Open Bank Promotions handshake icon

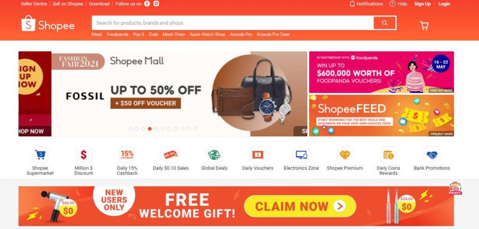(x=432, y=155)
